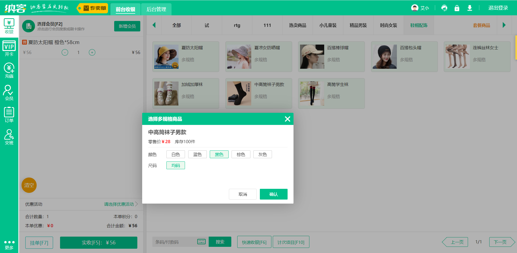The height and width of the screenshot is (253, 517).
Task: Select the 白色 color option
Action: 176,154
